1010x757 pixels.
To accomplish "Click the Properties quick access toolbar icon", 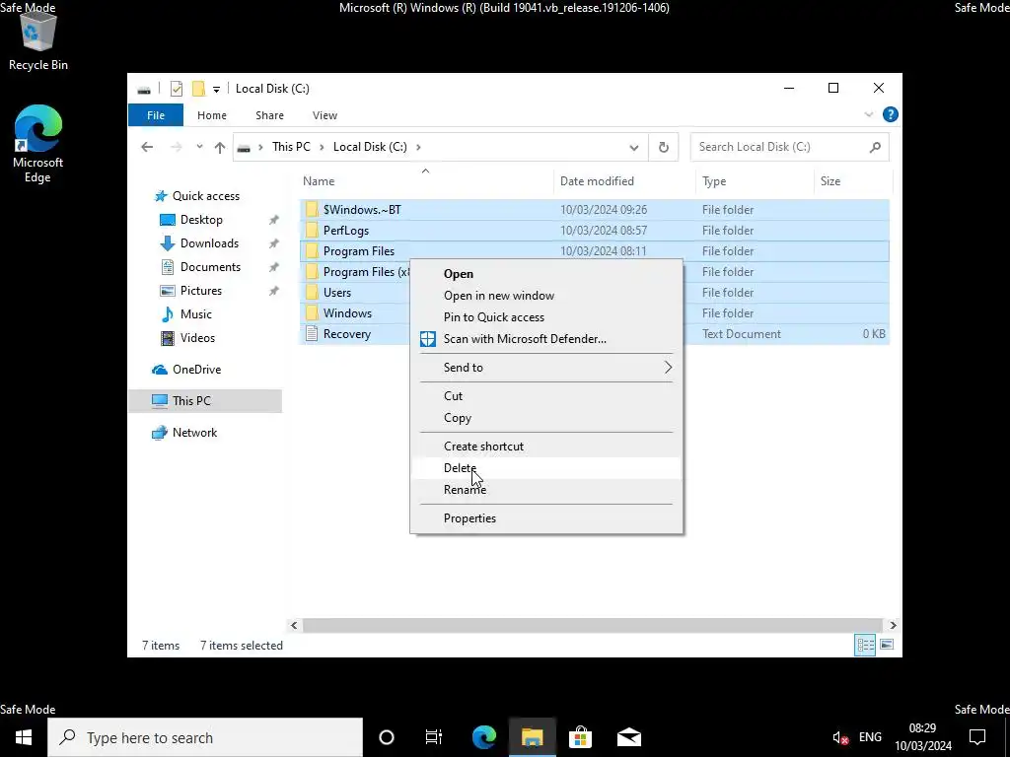I will pyautogui.click(x=176, y=89).
